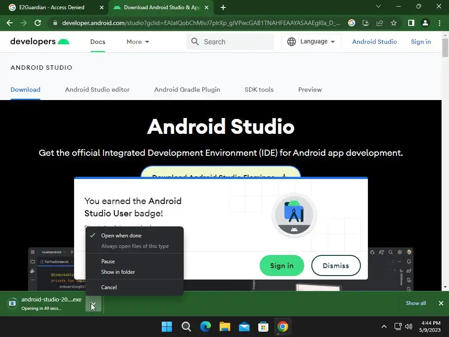449x337 pixels.
Task: Bookmark this page with star icon
Action: (x=394, y=23)
